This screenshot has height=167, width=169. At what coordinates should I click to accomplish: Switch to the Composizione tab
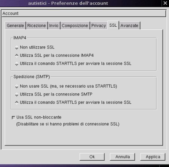tap(75, 26)
